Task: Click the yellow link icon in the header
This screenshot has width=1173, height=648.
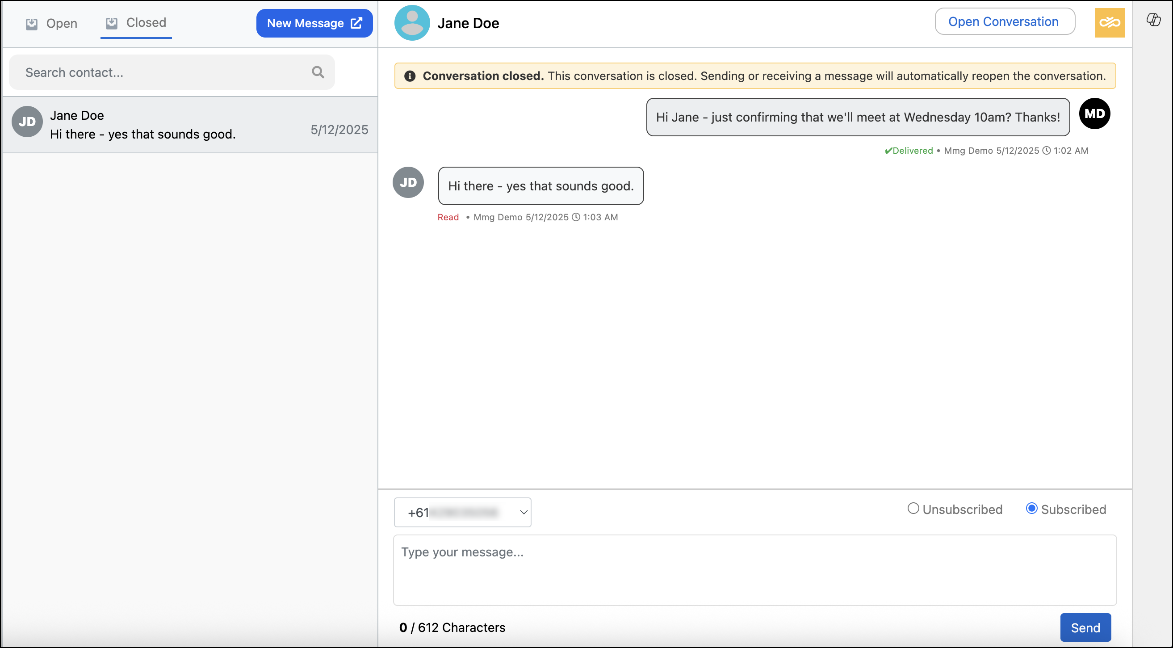Action: coord(1110,22)
